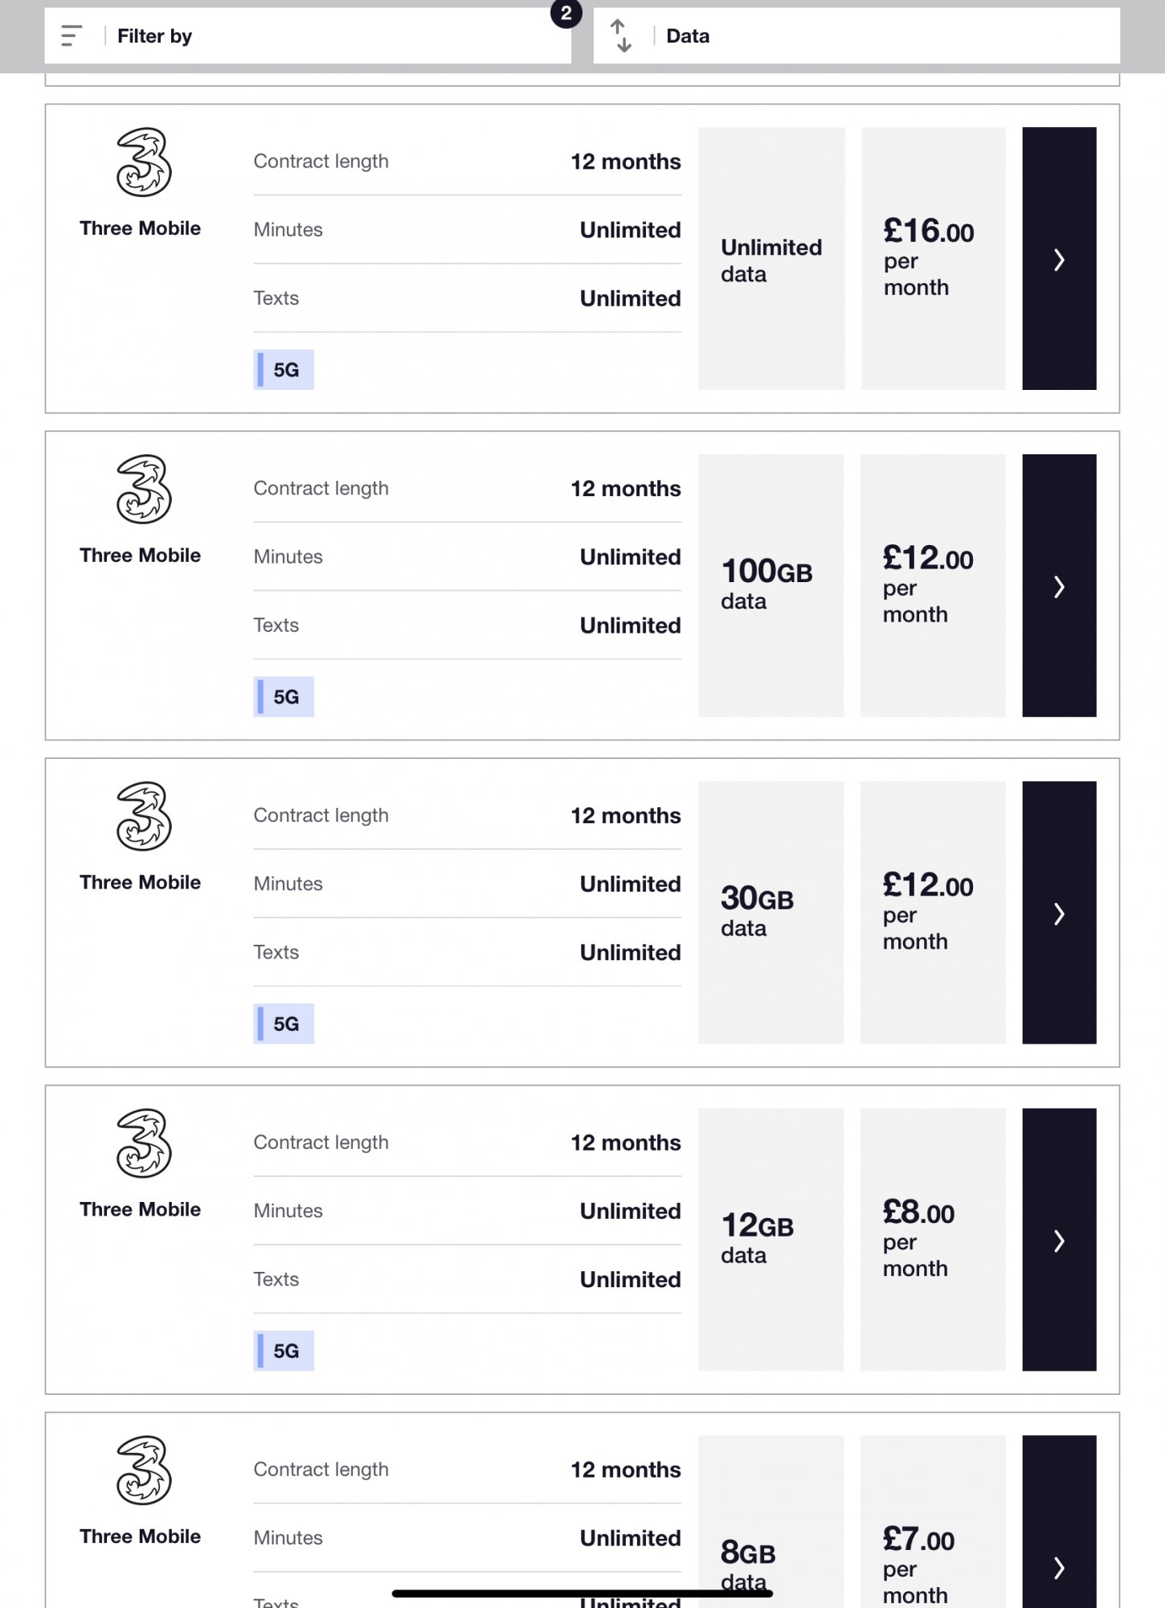Click 5G tag on 100GB plan

(x=284, y=697)
